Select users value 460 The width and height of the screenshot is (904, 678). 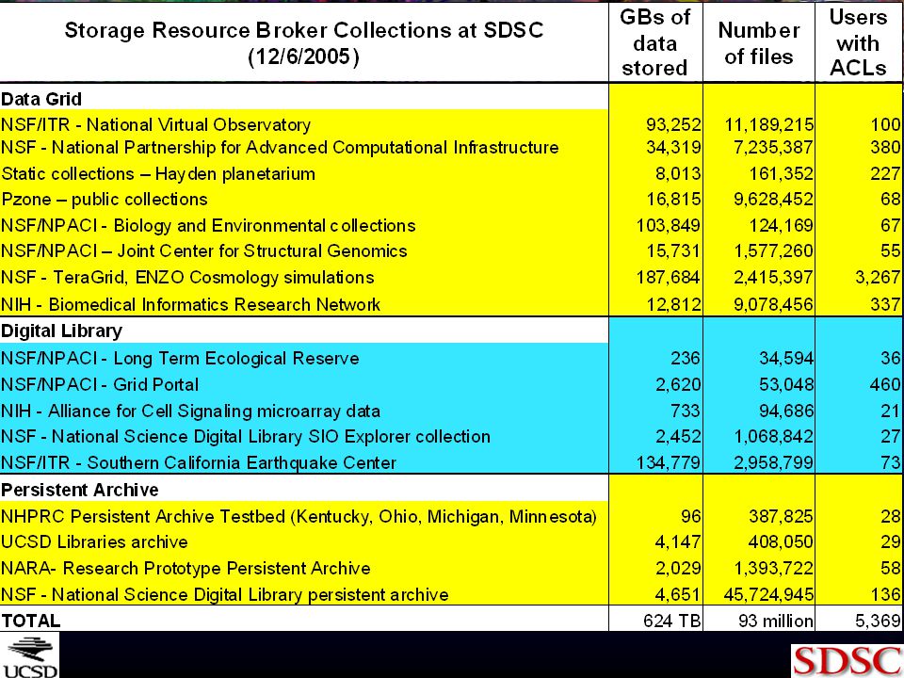coord(885,384)
